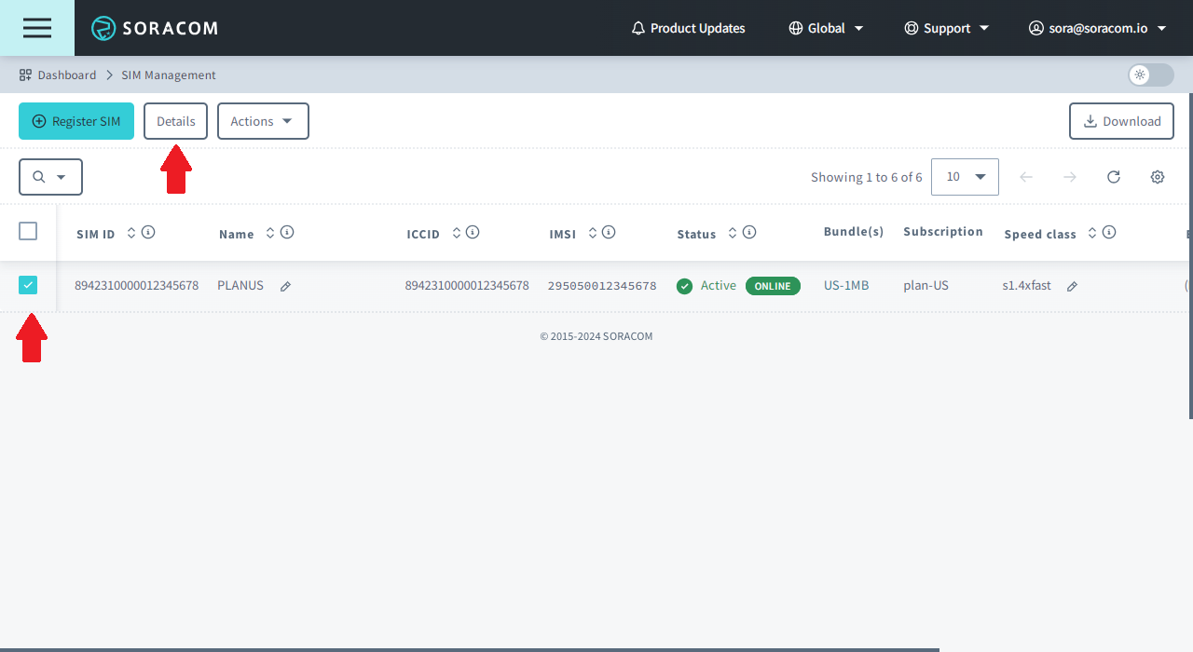Open the rows-per-page dropdown showing 10

pos(965,177)
